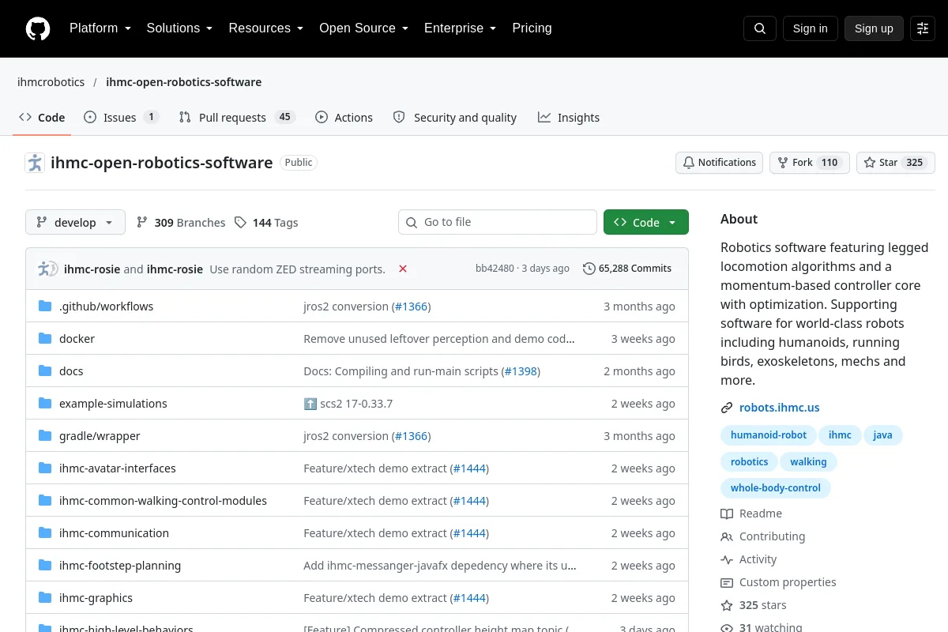This screenshot has width=948, height=632.
Task: Click the ihmc-footstep-planning folder icon
Action: click(45, 566)
